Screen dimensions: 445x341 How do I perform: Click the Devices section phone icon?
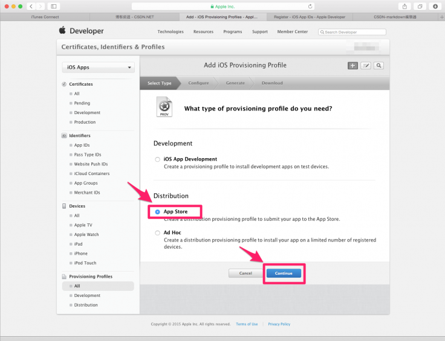point(64,206)
